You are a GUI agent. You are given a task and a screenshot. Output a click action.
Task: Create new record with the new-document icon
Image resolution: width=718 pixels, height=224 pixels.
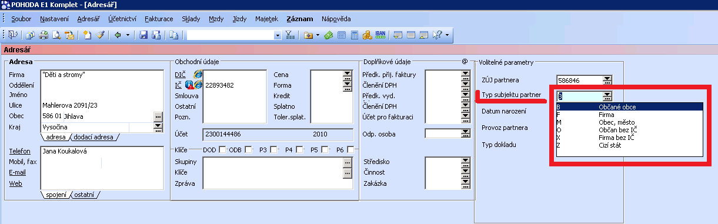pos(88,35)
